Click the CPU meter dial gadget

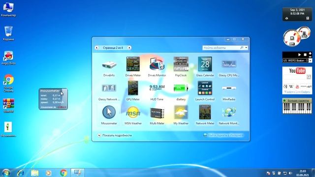(292, 38)
